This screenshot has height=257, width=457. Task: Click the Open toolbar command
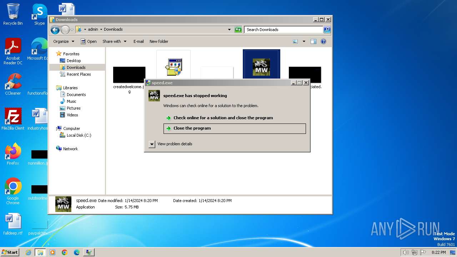point(89,41)
